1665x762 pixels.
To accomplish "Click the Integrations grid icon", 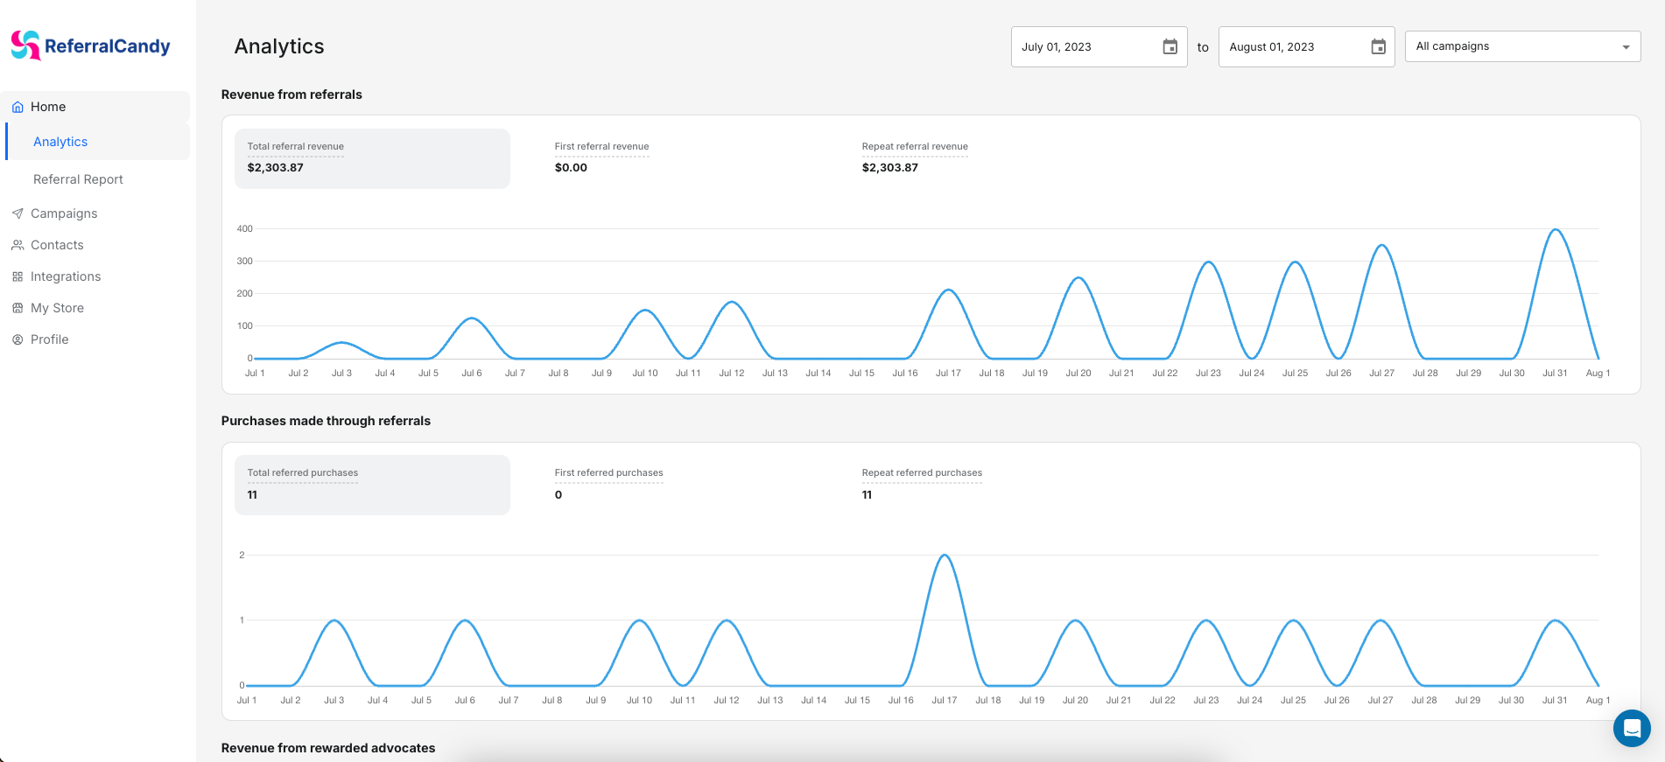I will point(18,276).
